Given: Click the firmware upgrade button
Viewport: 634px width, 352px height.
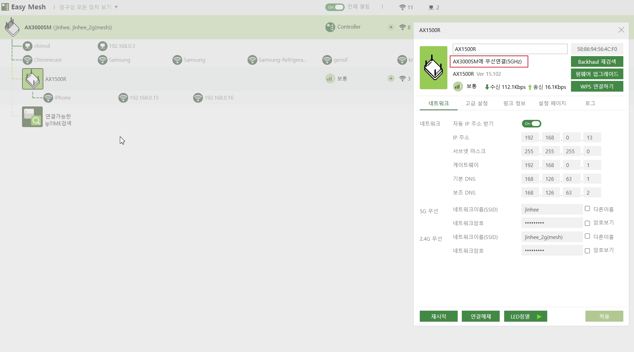Looking at the screenshot, I should click(597, 74).
